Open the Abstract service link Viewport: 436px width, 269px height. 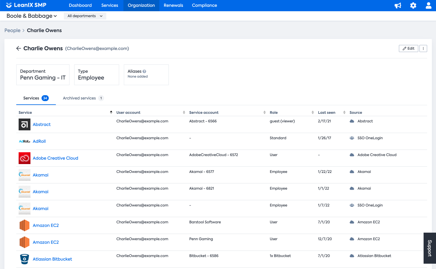42,124
